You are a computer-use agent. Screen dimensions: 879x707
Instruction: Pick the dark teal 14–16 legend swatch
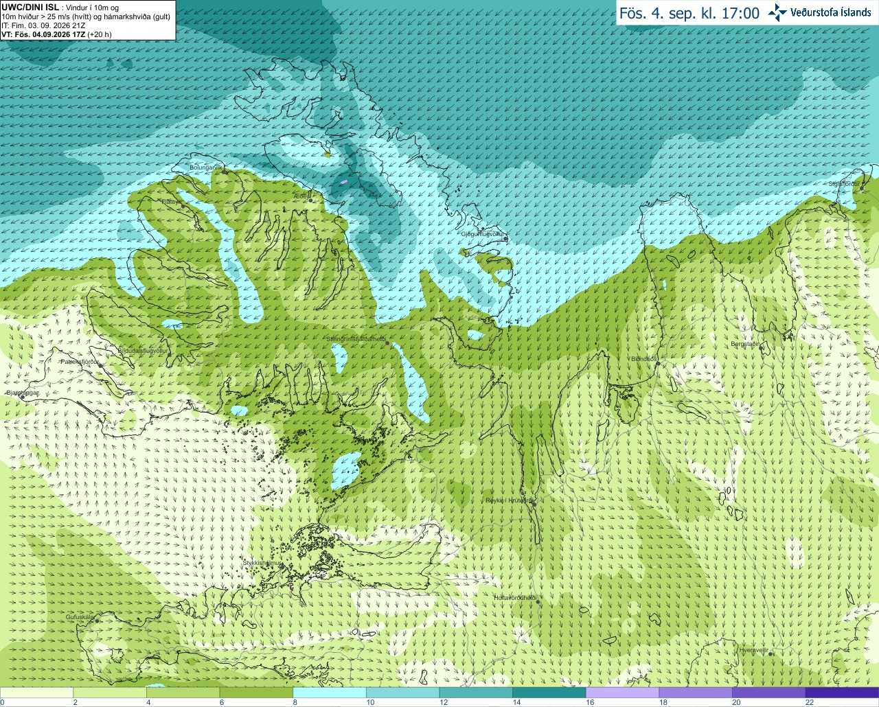click(549, 693)
